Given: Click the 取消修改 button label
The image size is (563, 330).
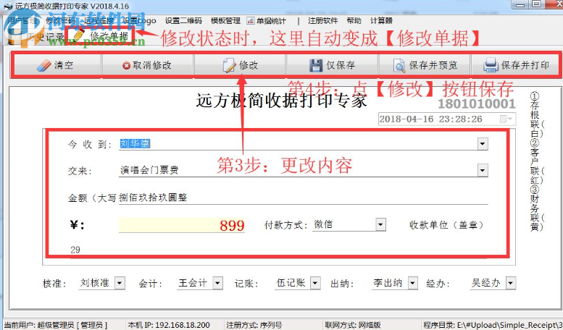Looking at the screenshot, I should click(152, 65).
